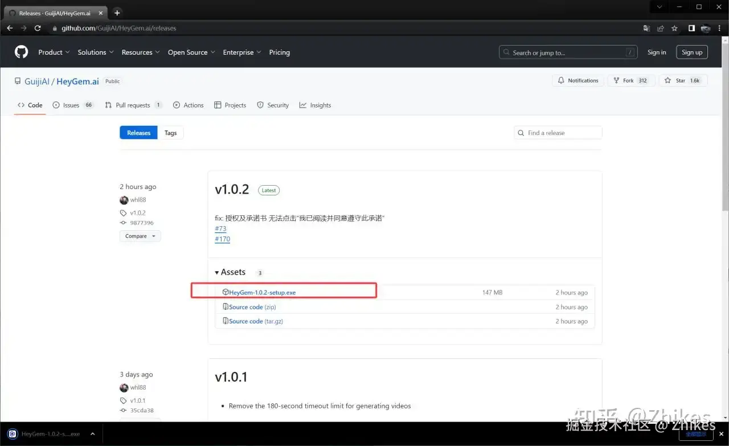Collapse the Assets section
The height and width of the screenshot is (446, 729).
click(x=230, y=272)
